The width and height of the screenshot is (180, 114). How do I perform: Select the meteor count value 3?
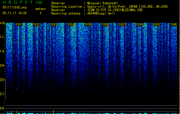(41, 13)
